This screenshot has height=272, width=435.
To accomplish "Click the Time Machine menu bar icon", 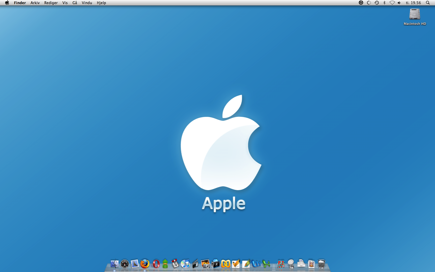I will pyautogui.click(x=377, y=3).
